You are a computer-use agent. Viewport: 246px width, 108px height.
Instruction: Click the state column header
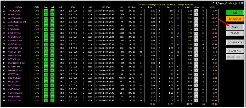coord(37,7)
